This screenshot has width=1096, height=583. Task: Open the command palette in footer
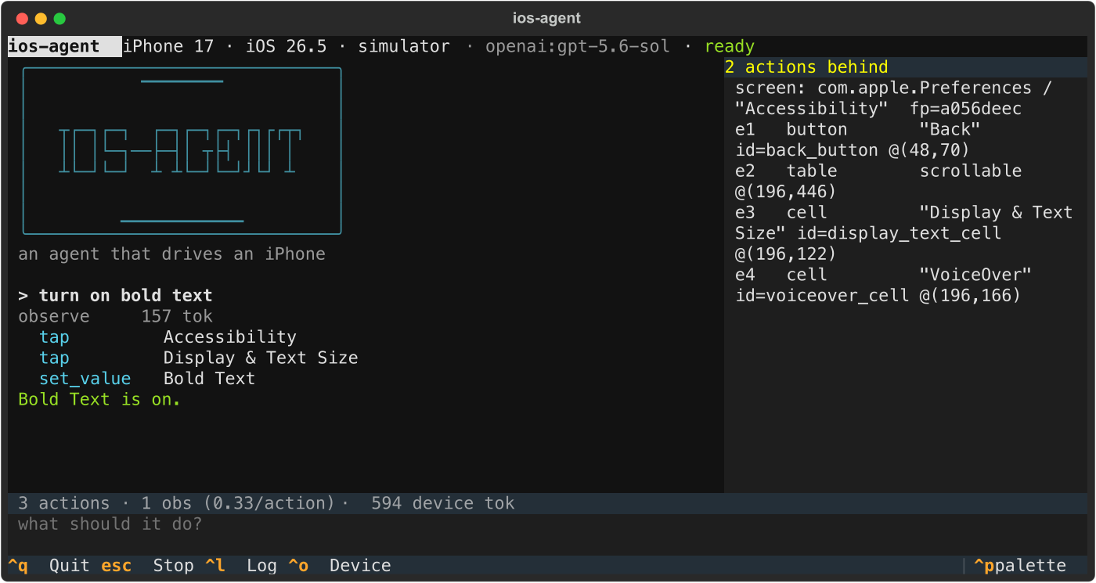click(x=1020, y=566)
